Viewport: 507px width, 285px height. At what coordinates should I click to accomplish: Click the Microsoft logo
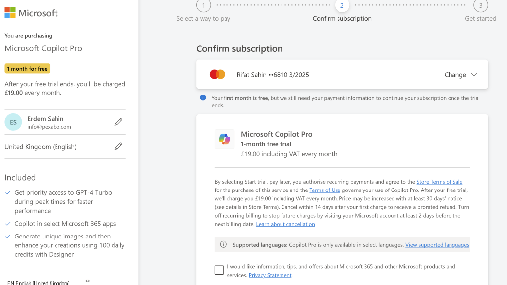tap(31, 13)
